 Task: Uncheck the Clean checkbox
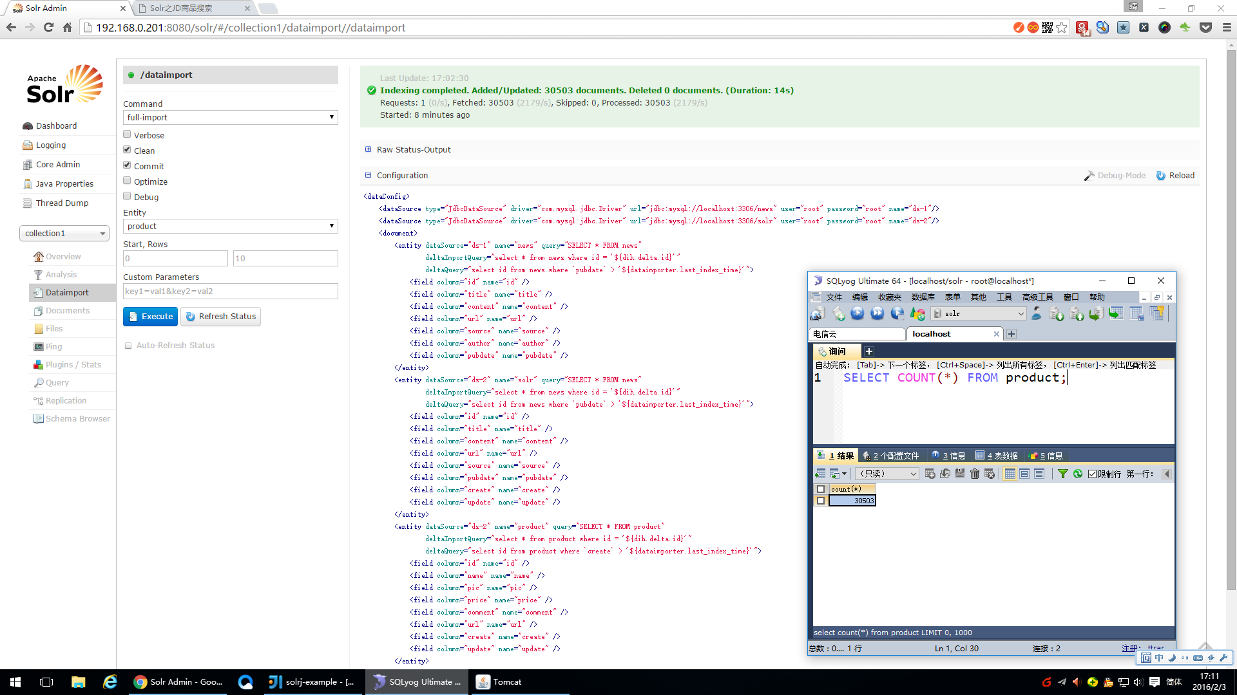click(x=127, y=150)
